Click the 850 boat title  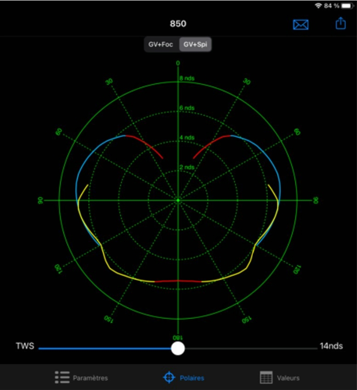(x=178, y=24)
